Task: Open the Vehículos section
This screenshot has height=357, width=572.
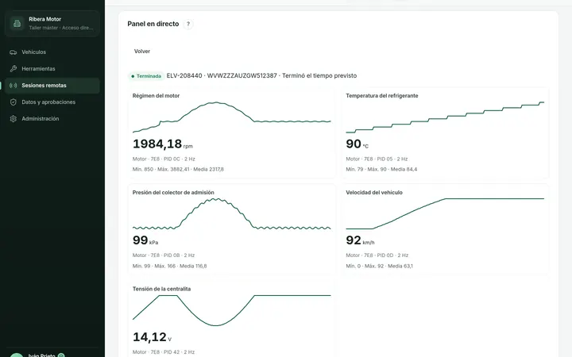Action: click(x=52, y=52)
